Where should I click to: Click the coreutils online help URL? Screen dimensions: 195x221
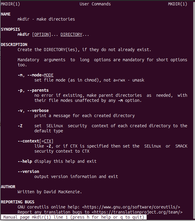click(x=131, y=207)
